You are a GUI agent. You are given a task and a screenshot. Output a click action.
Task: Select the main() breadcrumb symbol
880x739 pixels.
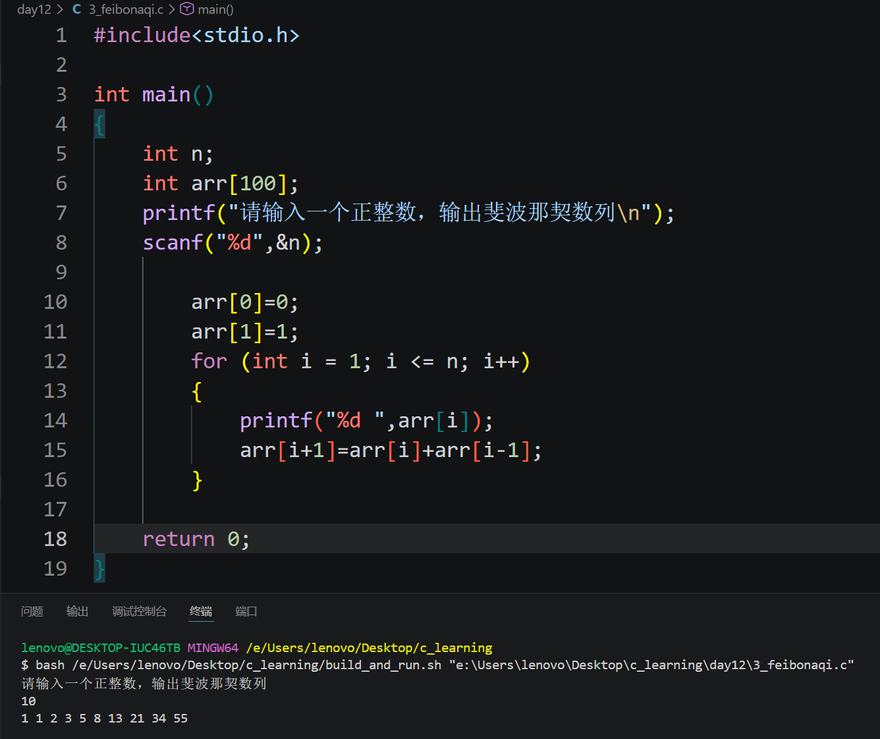(215, 9)
